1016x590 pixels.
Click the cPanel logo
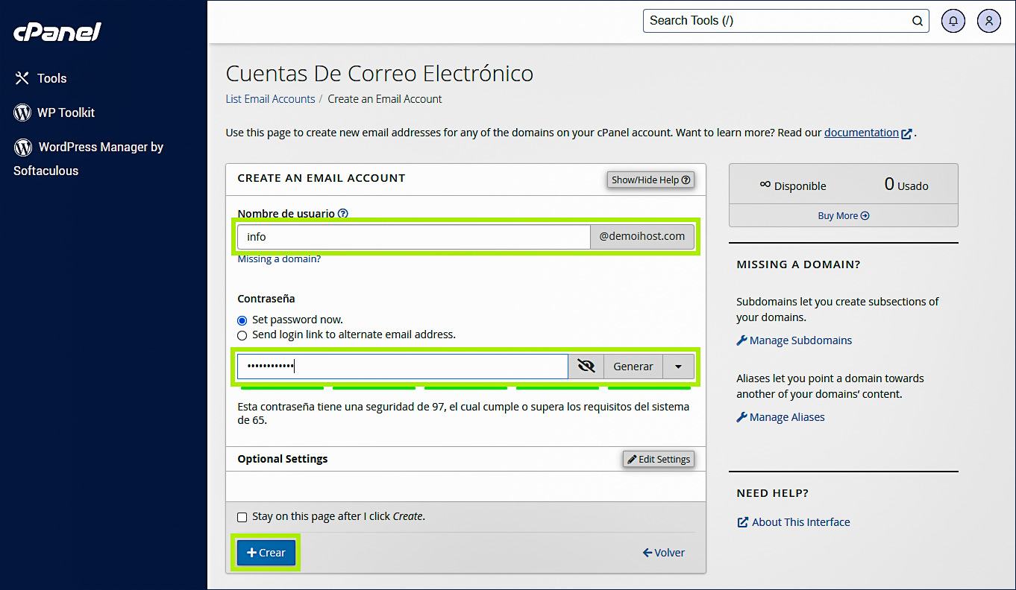pos(57,31)
